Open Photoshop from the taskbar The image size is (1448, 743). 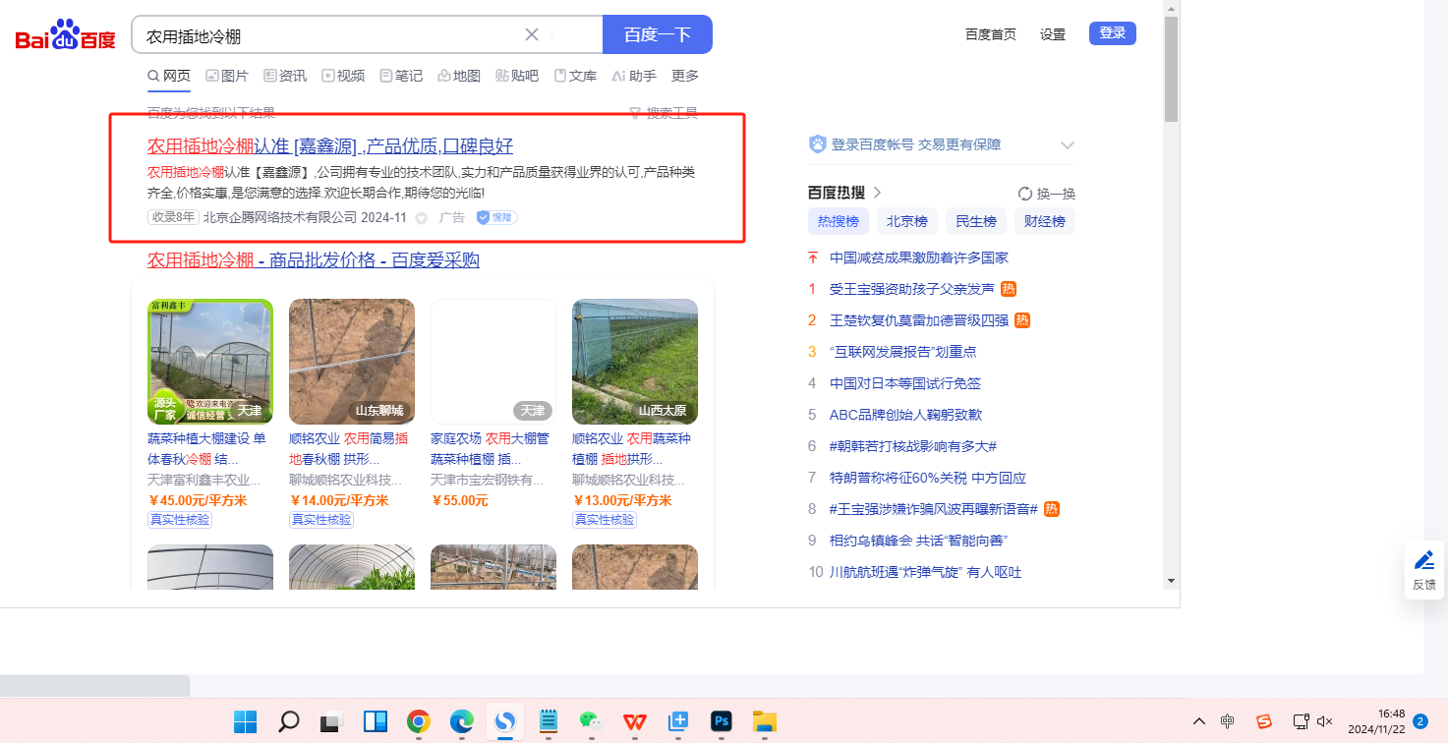tap(722, 722)
